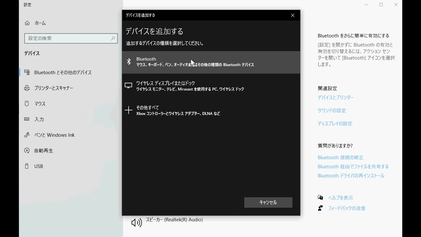Click the plus icon for everything else
Viewport: 421px width, 237px height.
pyautogui.click(x=129, y=110)
